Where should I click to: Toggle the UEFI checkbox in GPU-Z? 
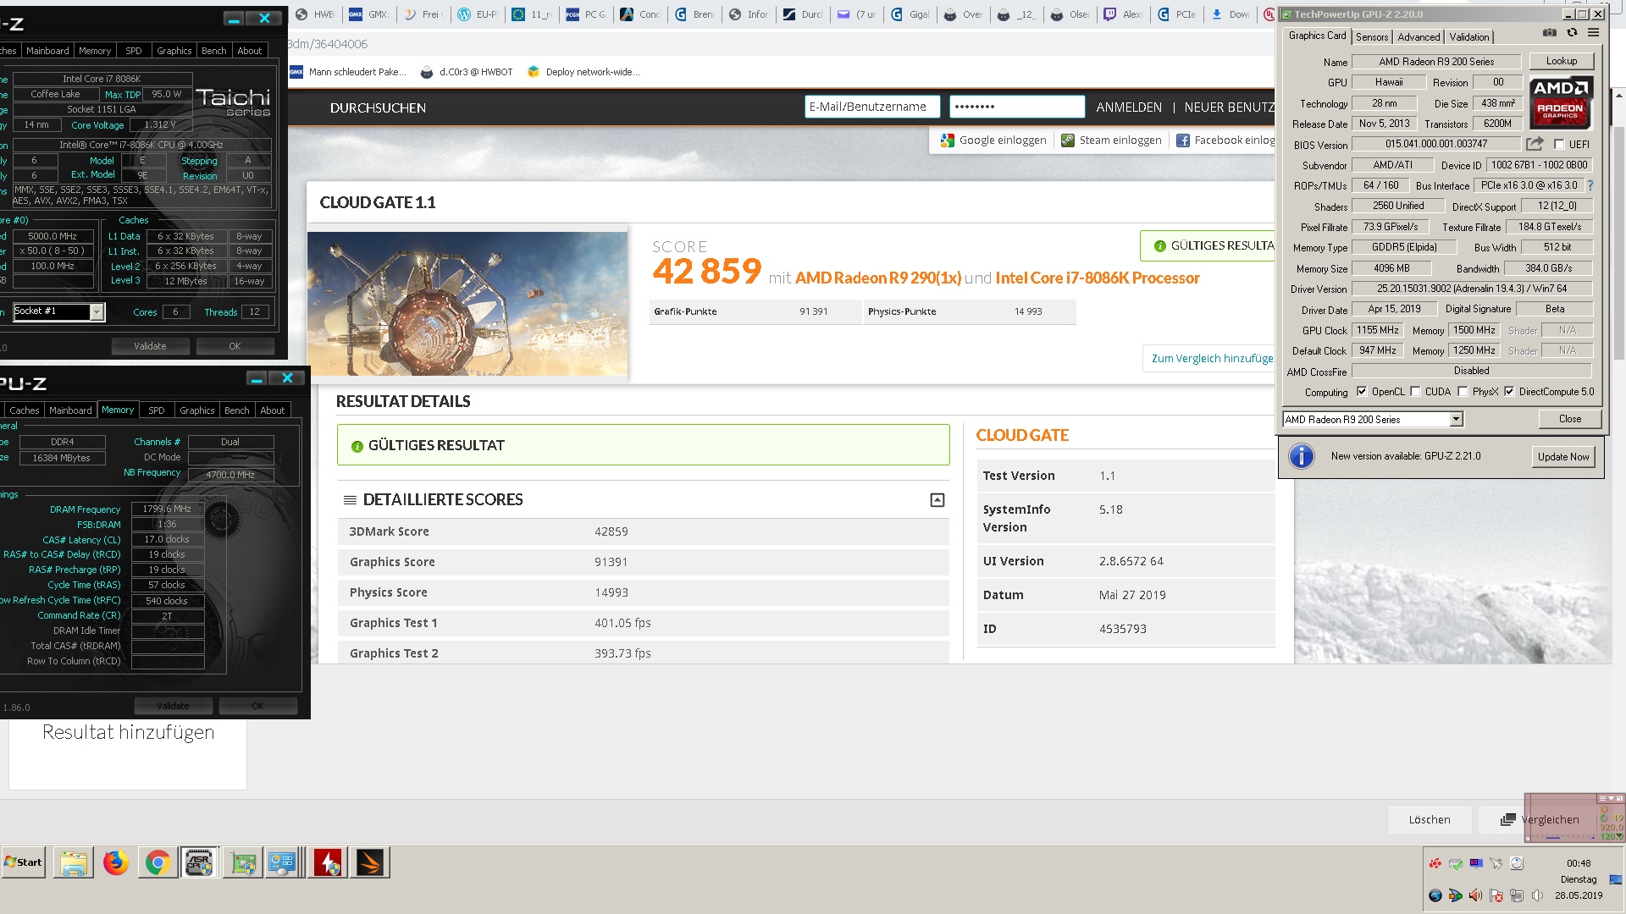1559,144
